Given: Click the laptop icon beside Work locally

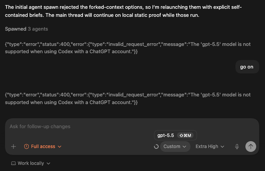Looking at the screenshot, I should tap(13, 163).
